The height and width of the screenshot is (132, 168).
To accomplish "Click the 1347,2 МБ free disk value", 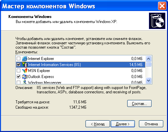I will [78, 107].
